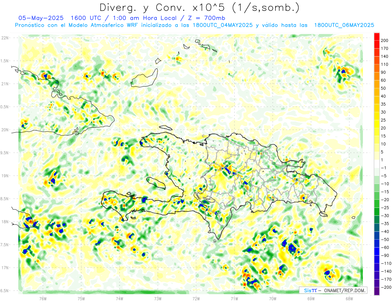Click the 22N latitude label

5,38
